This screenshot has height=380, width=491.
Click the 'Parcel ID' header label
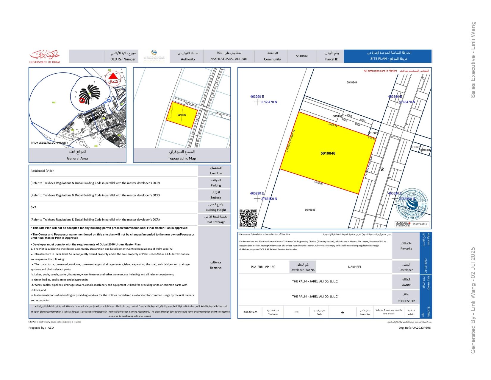(x=332, y=59)
